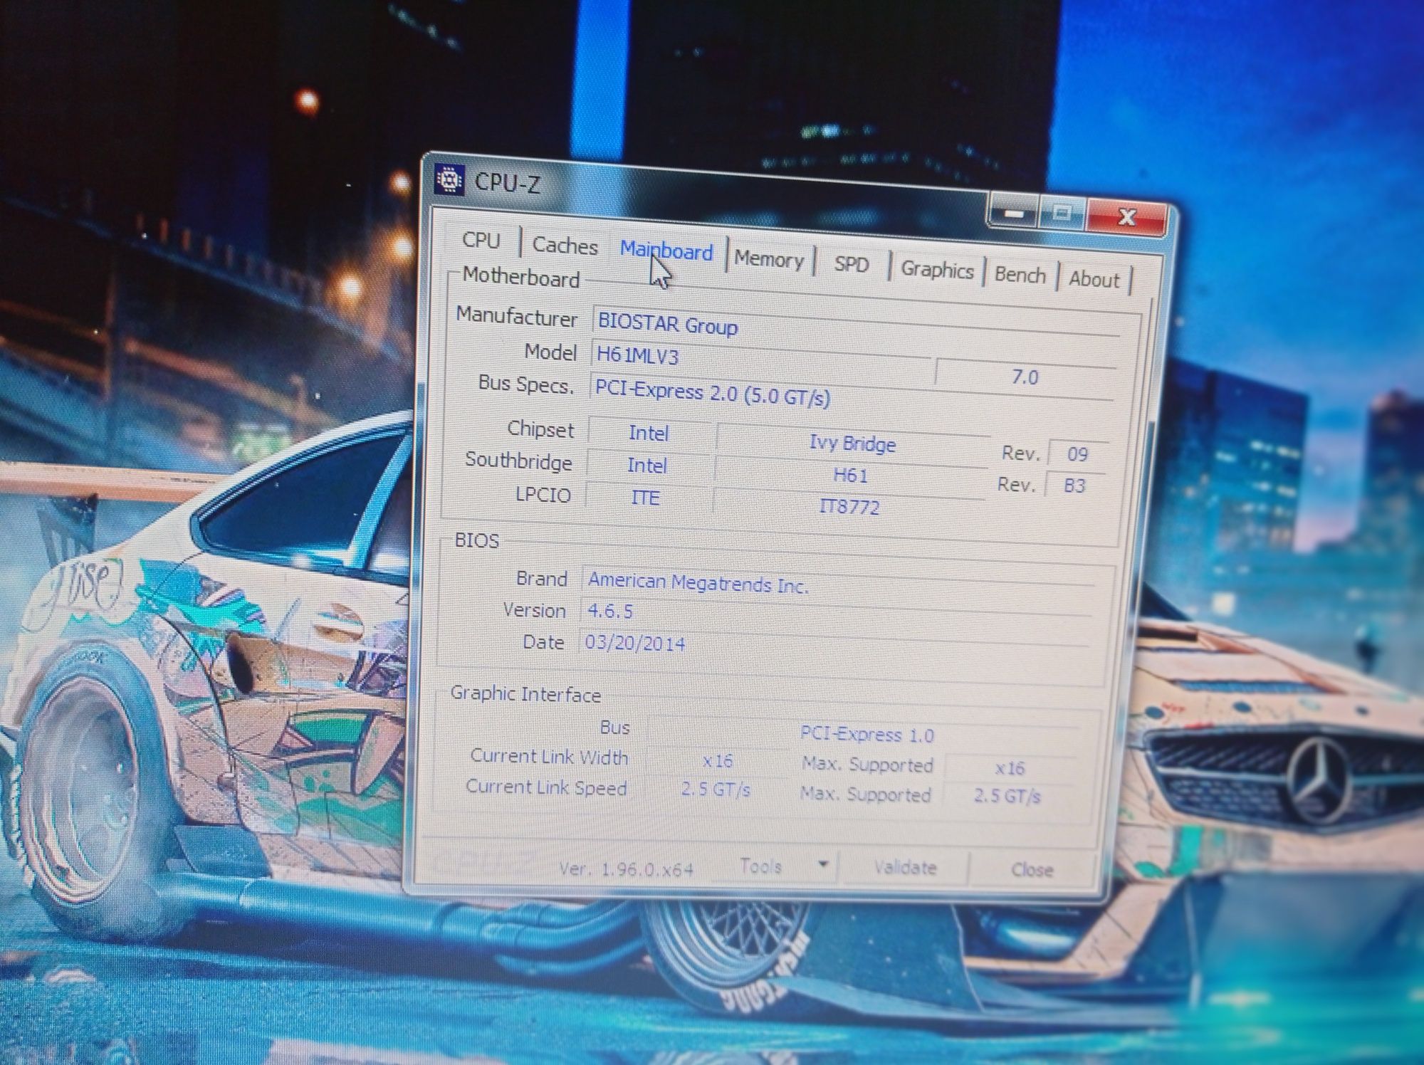Screen dimensions: 1424x1065
Task: Select the Ivy Bridge chipset value
Action: coord(852,444)
